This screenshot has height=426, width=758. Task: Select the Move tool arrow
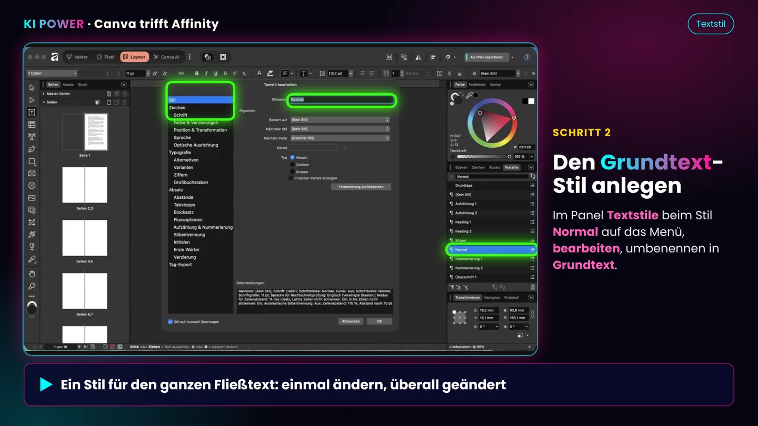[x=32, y=88]
